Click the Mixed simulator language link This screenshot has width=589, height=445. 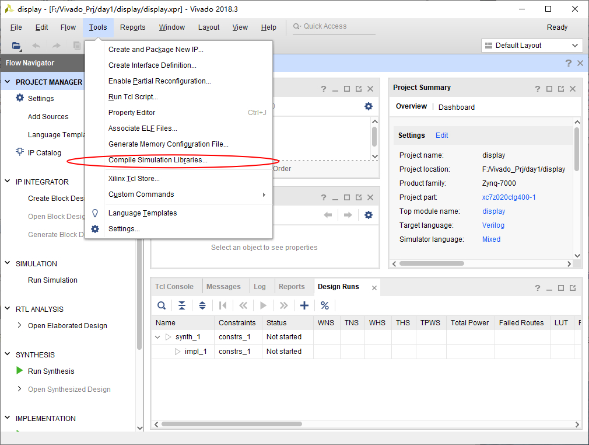coord(492,239)
